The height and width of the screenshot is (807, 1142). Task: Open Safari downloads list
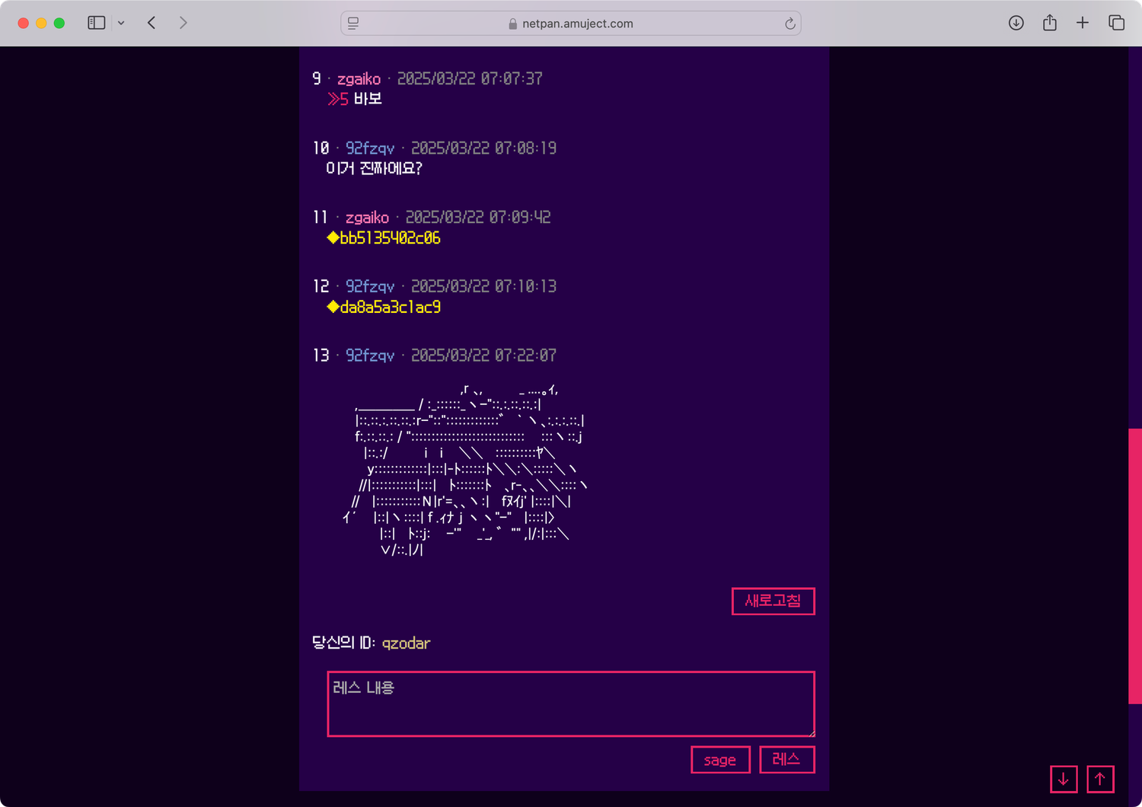pyautogui.click(x=1016, y=23)
